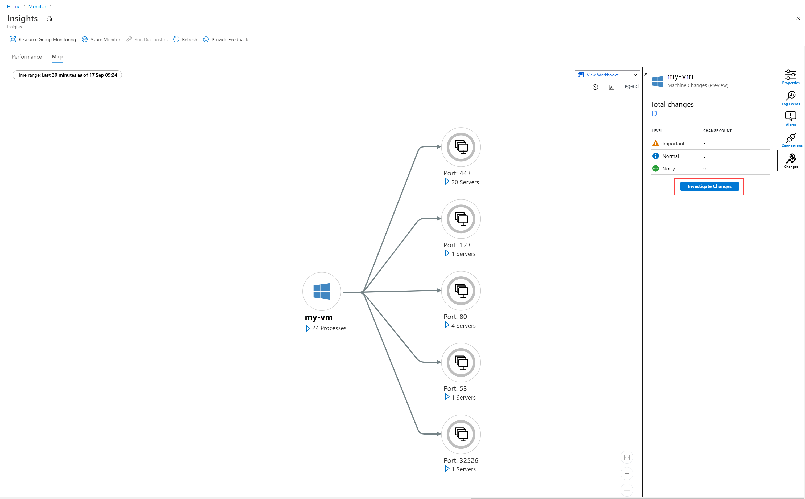
Task: Open Log Events in side panel
Action: point(790,98)
